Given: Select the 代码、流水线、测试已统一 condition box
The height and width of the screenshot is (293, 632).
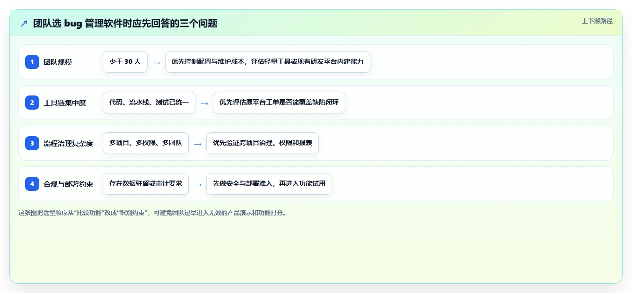Looking at the screenshot, I should pyautogui.click(x=149, y=103).
